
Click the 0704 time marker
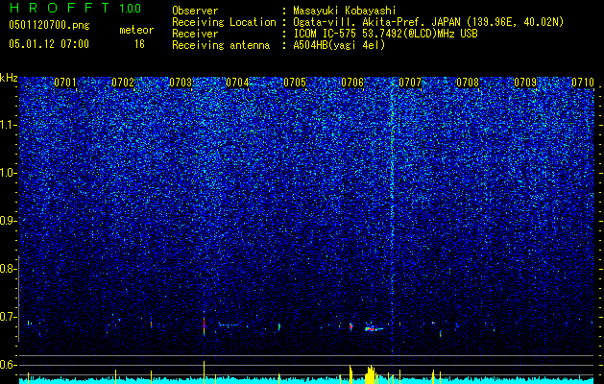click(237, 83)
